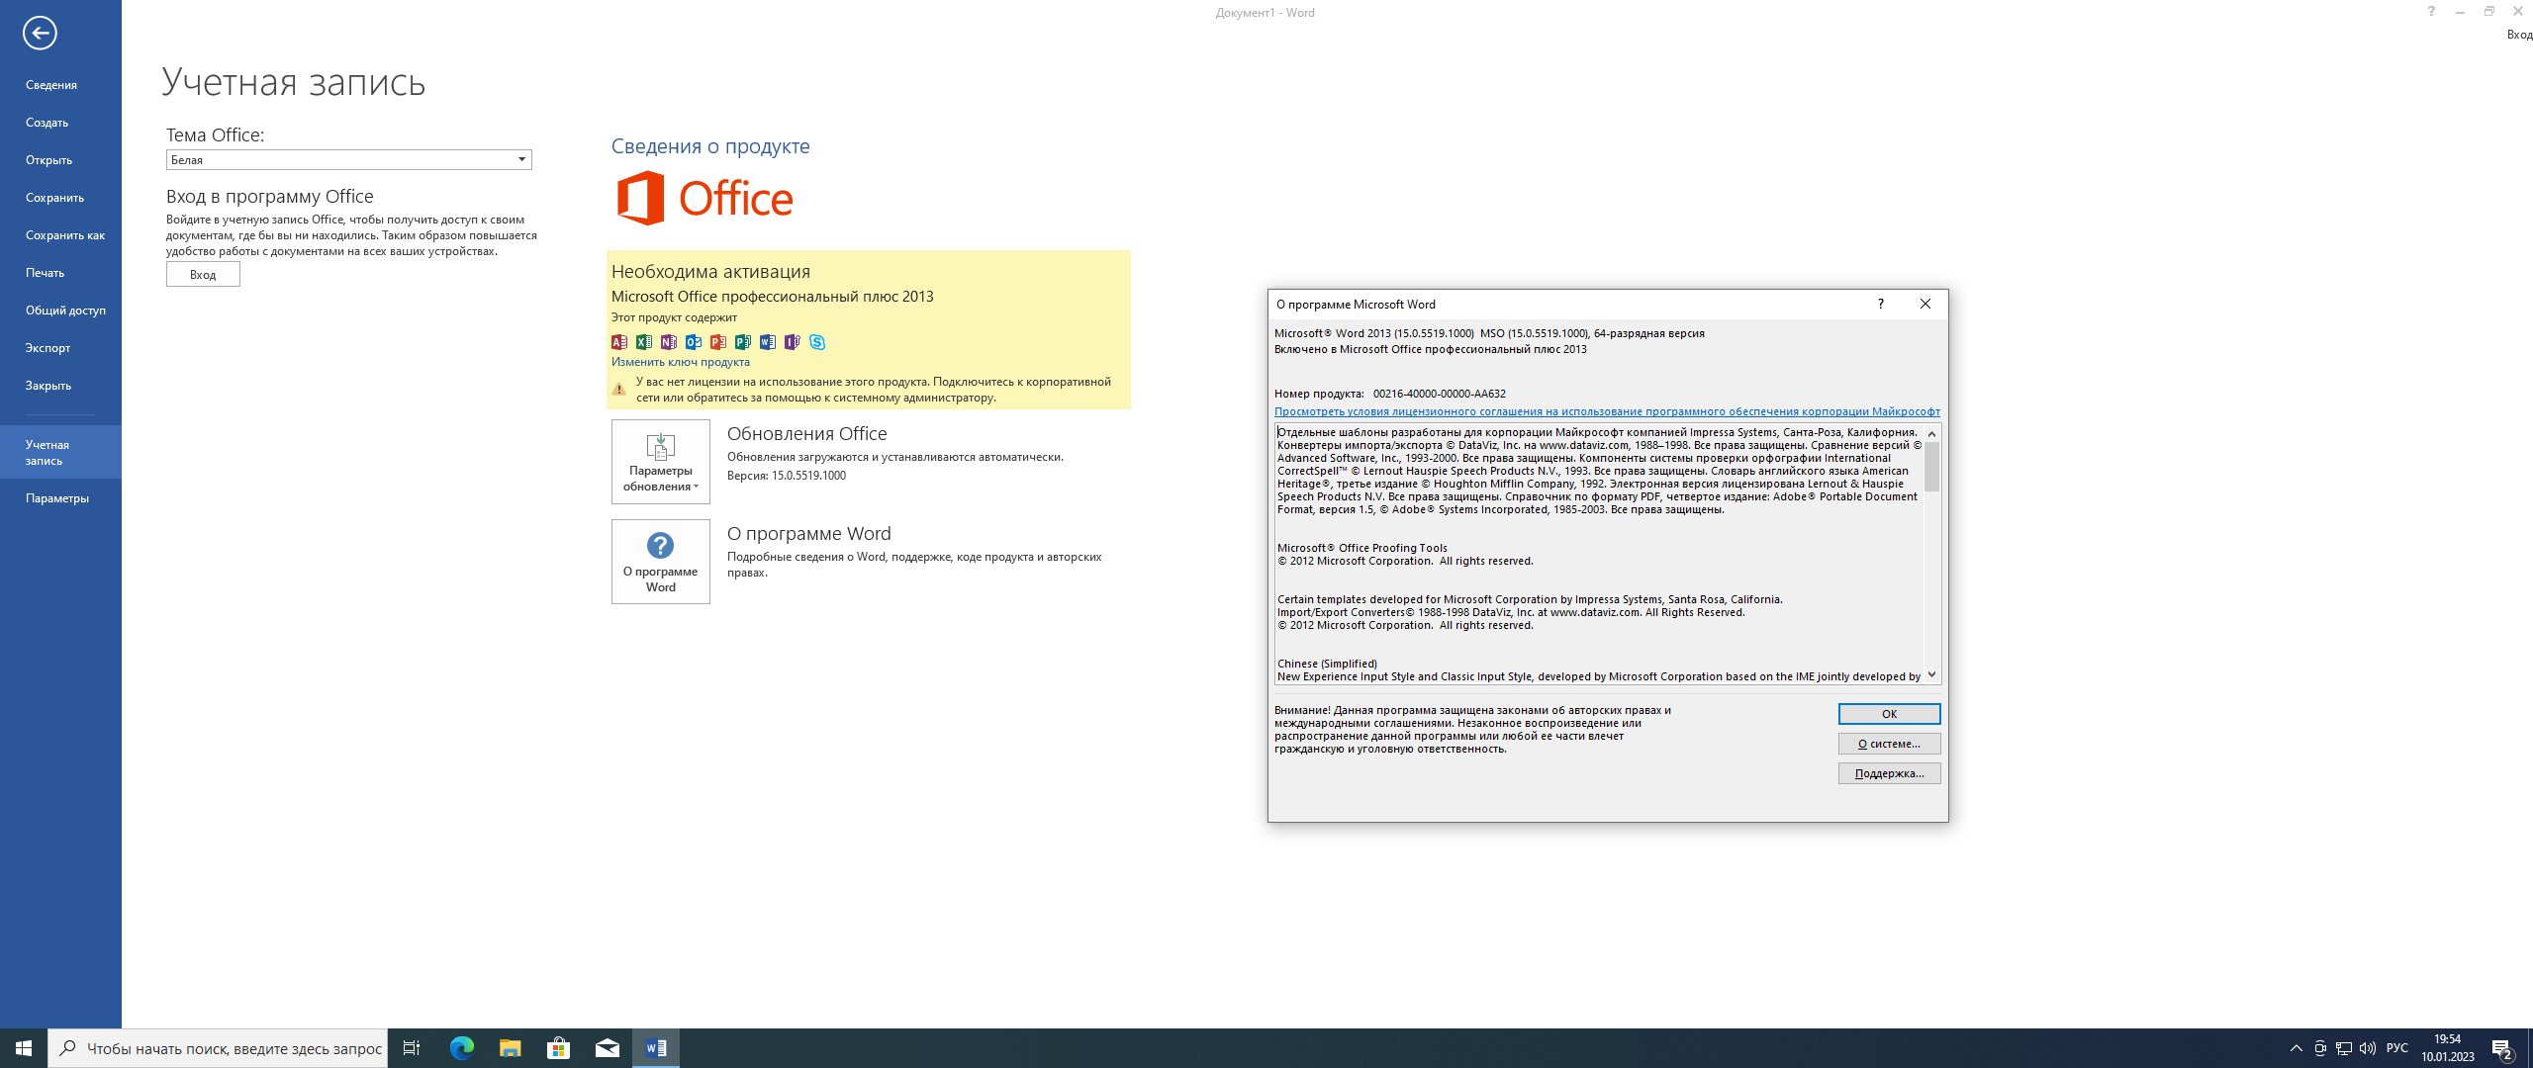Image resolution: width=2533 pixels, height=1068 pixels.
Task: Show hidden system tray icons
Action: (x=2297, y=1048)
